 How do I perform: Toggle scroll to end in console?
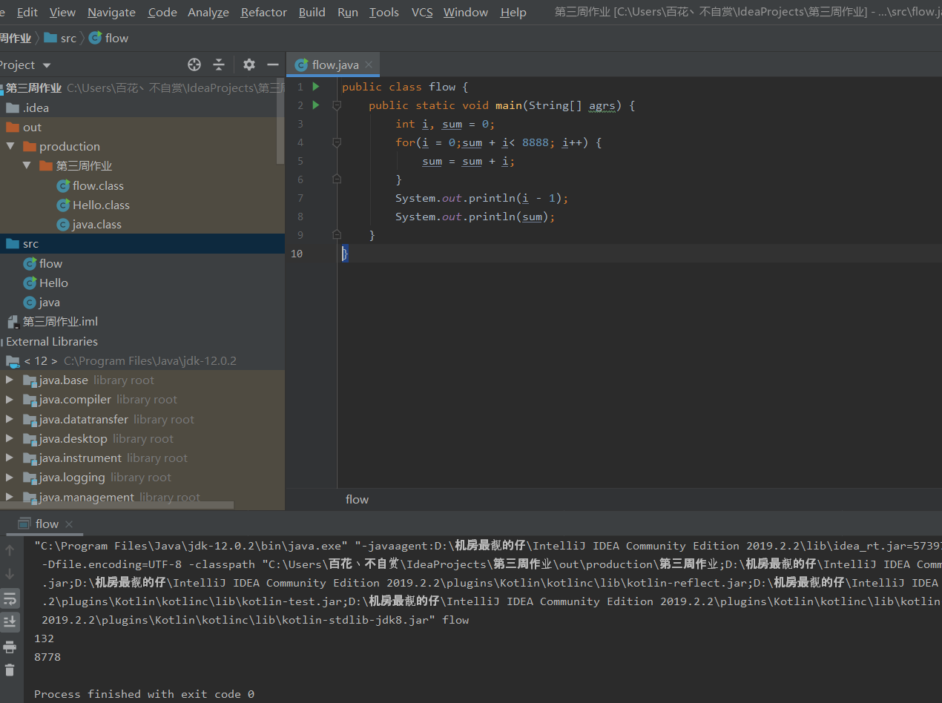point(10,621)
